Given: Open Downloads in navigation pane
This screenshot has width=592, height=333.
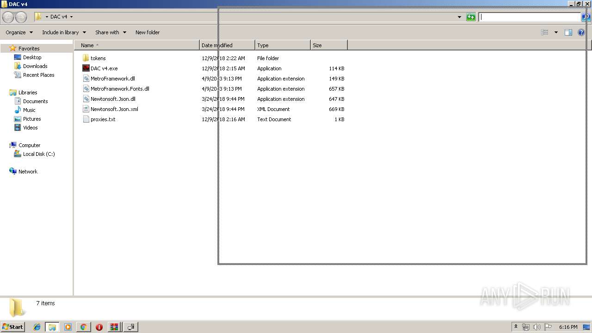Looking at the screenshot, I should pyautogui.click(x=35, y=66).
